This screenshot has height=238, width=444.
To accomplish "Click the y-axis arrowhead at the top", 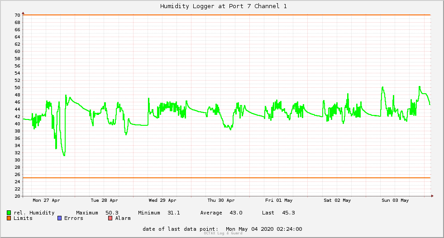I will click(x=23, y=13).
